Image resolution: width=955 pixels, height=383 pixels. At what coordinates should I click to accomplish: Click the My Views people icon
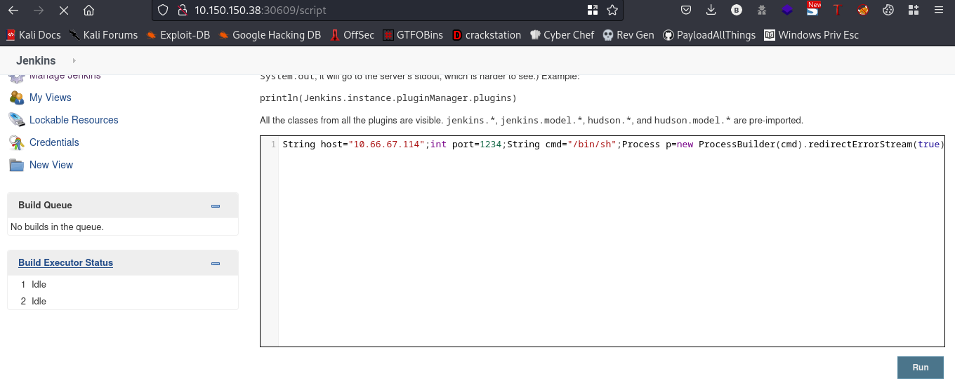[x=17, y=98]
